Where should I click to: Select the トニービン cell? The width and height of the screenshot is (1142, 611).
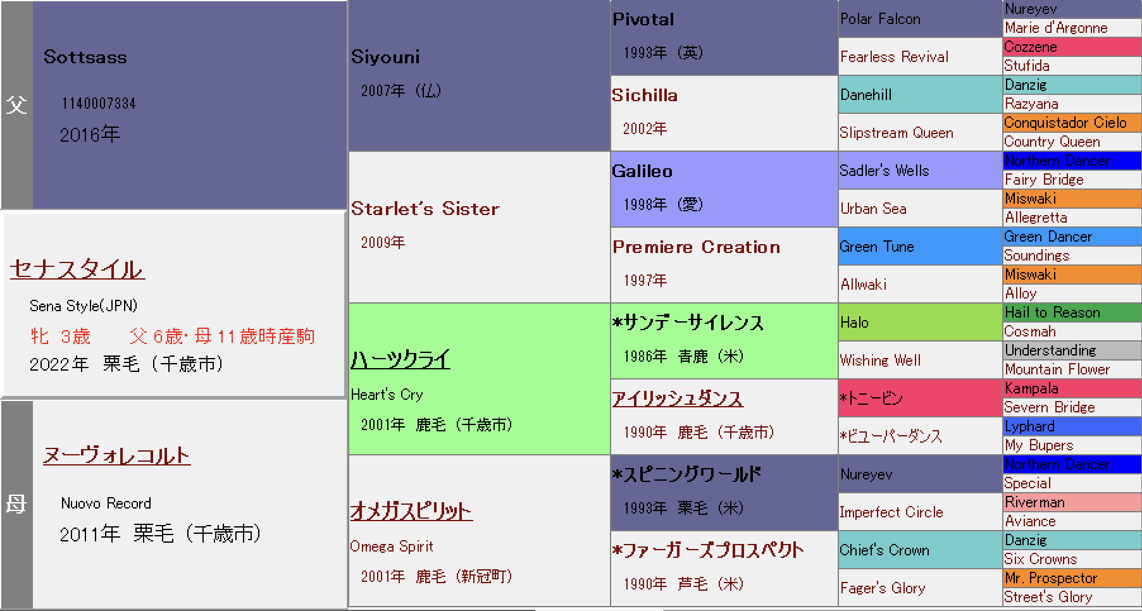click(920, 398)
